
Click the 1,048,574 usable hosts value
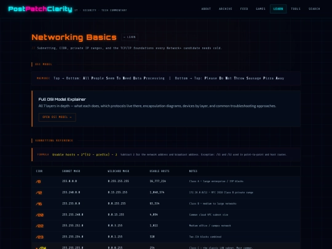[x=157, y=192]
